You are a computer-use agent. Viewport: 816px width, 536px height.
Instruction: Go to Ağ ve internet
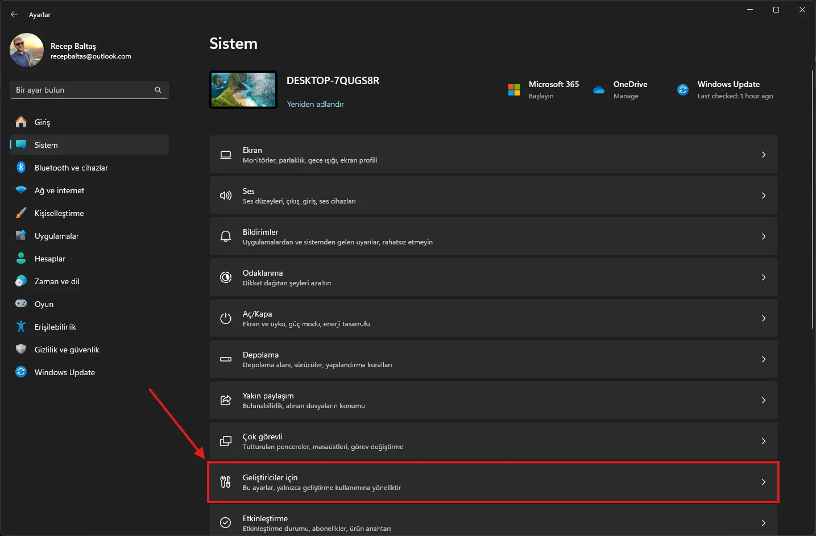point(89,190)
